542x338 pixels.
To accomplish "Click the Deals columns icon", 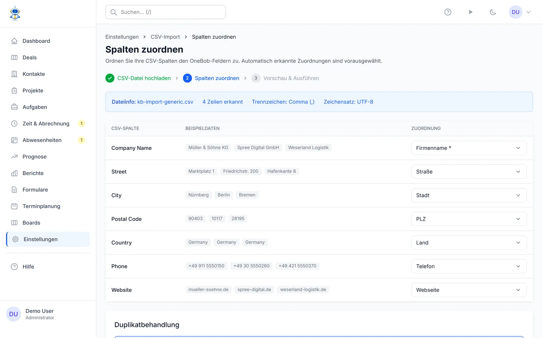I will click(14, 57).
